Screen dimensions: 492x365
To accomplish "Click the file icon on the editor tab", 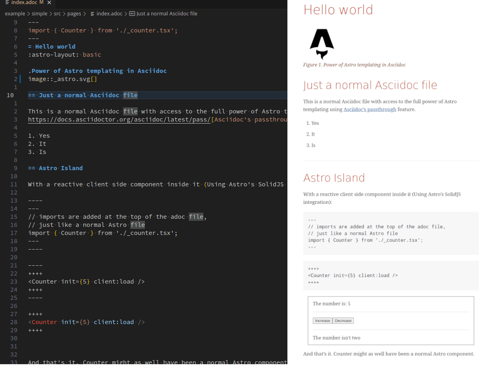I will 7,3.
